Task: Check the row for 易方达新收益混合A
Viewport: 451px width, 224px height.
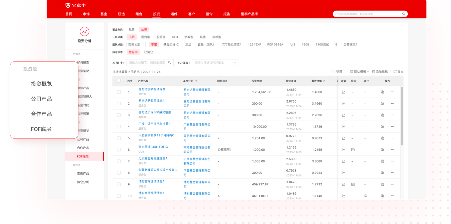Action: pyautogui.click(x=119, y=103)
